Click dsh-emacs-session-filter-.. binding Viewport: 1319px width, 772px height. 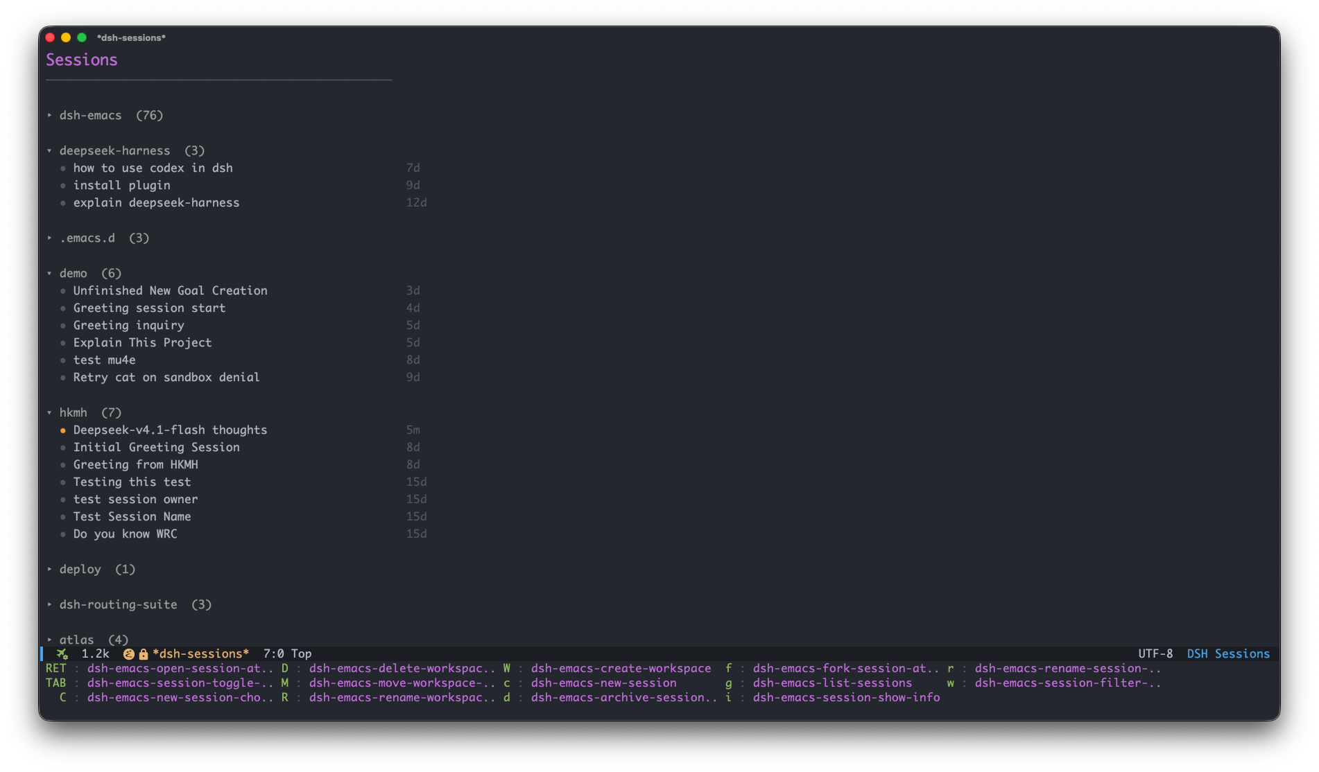click(x=1068, y=683)
